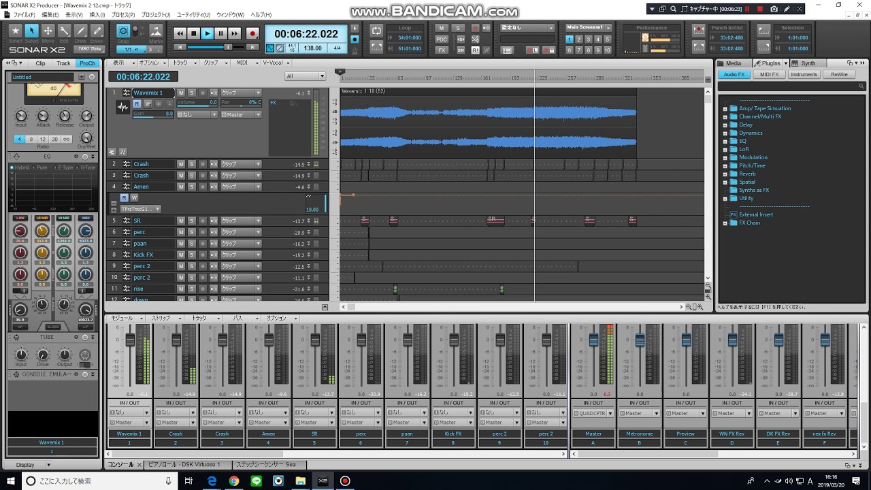The image size is (871, 490).
Task: Click the Loop on/off icon
Action: point(376,31)
